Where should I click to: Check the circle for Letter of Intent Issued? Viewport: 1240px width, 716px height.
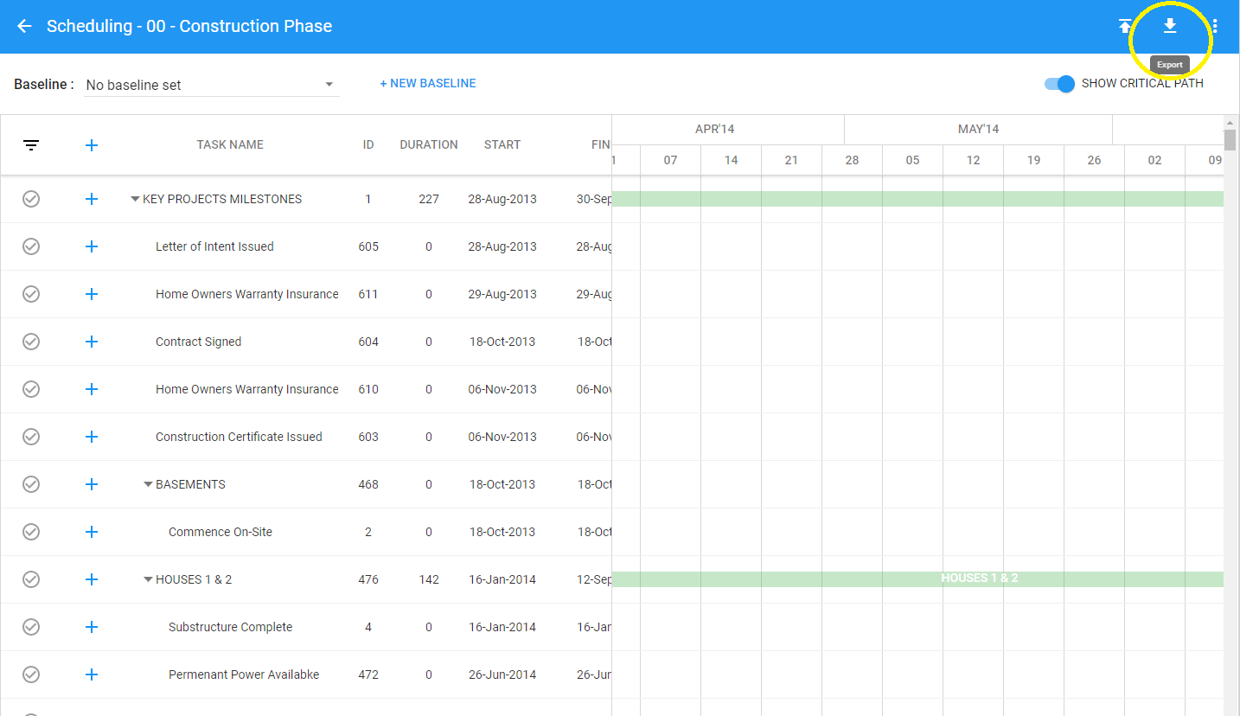[31, 246]
